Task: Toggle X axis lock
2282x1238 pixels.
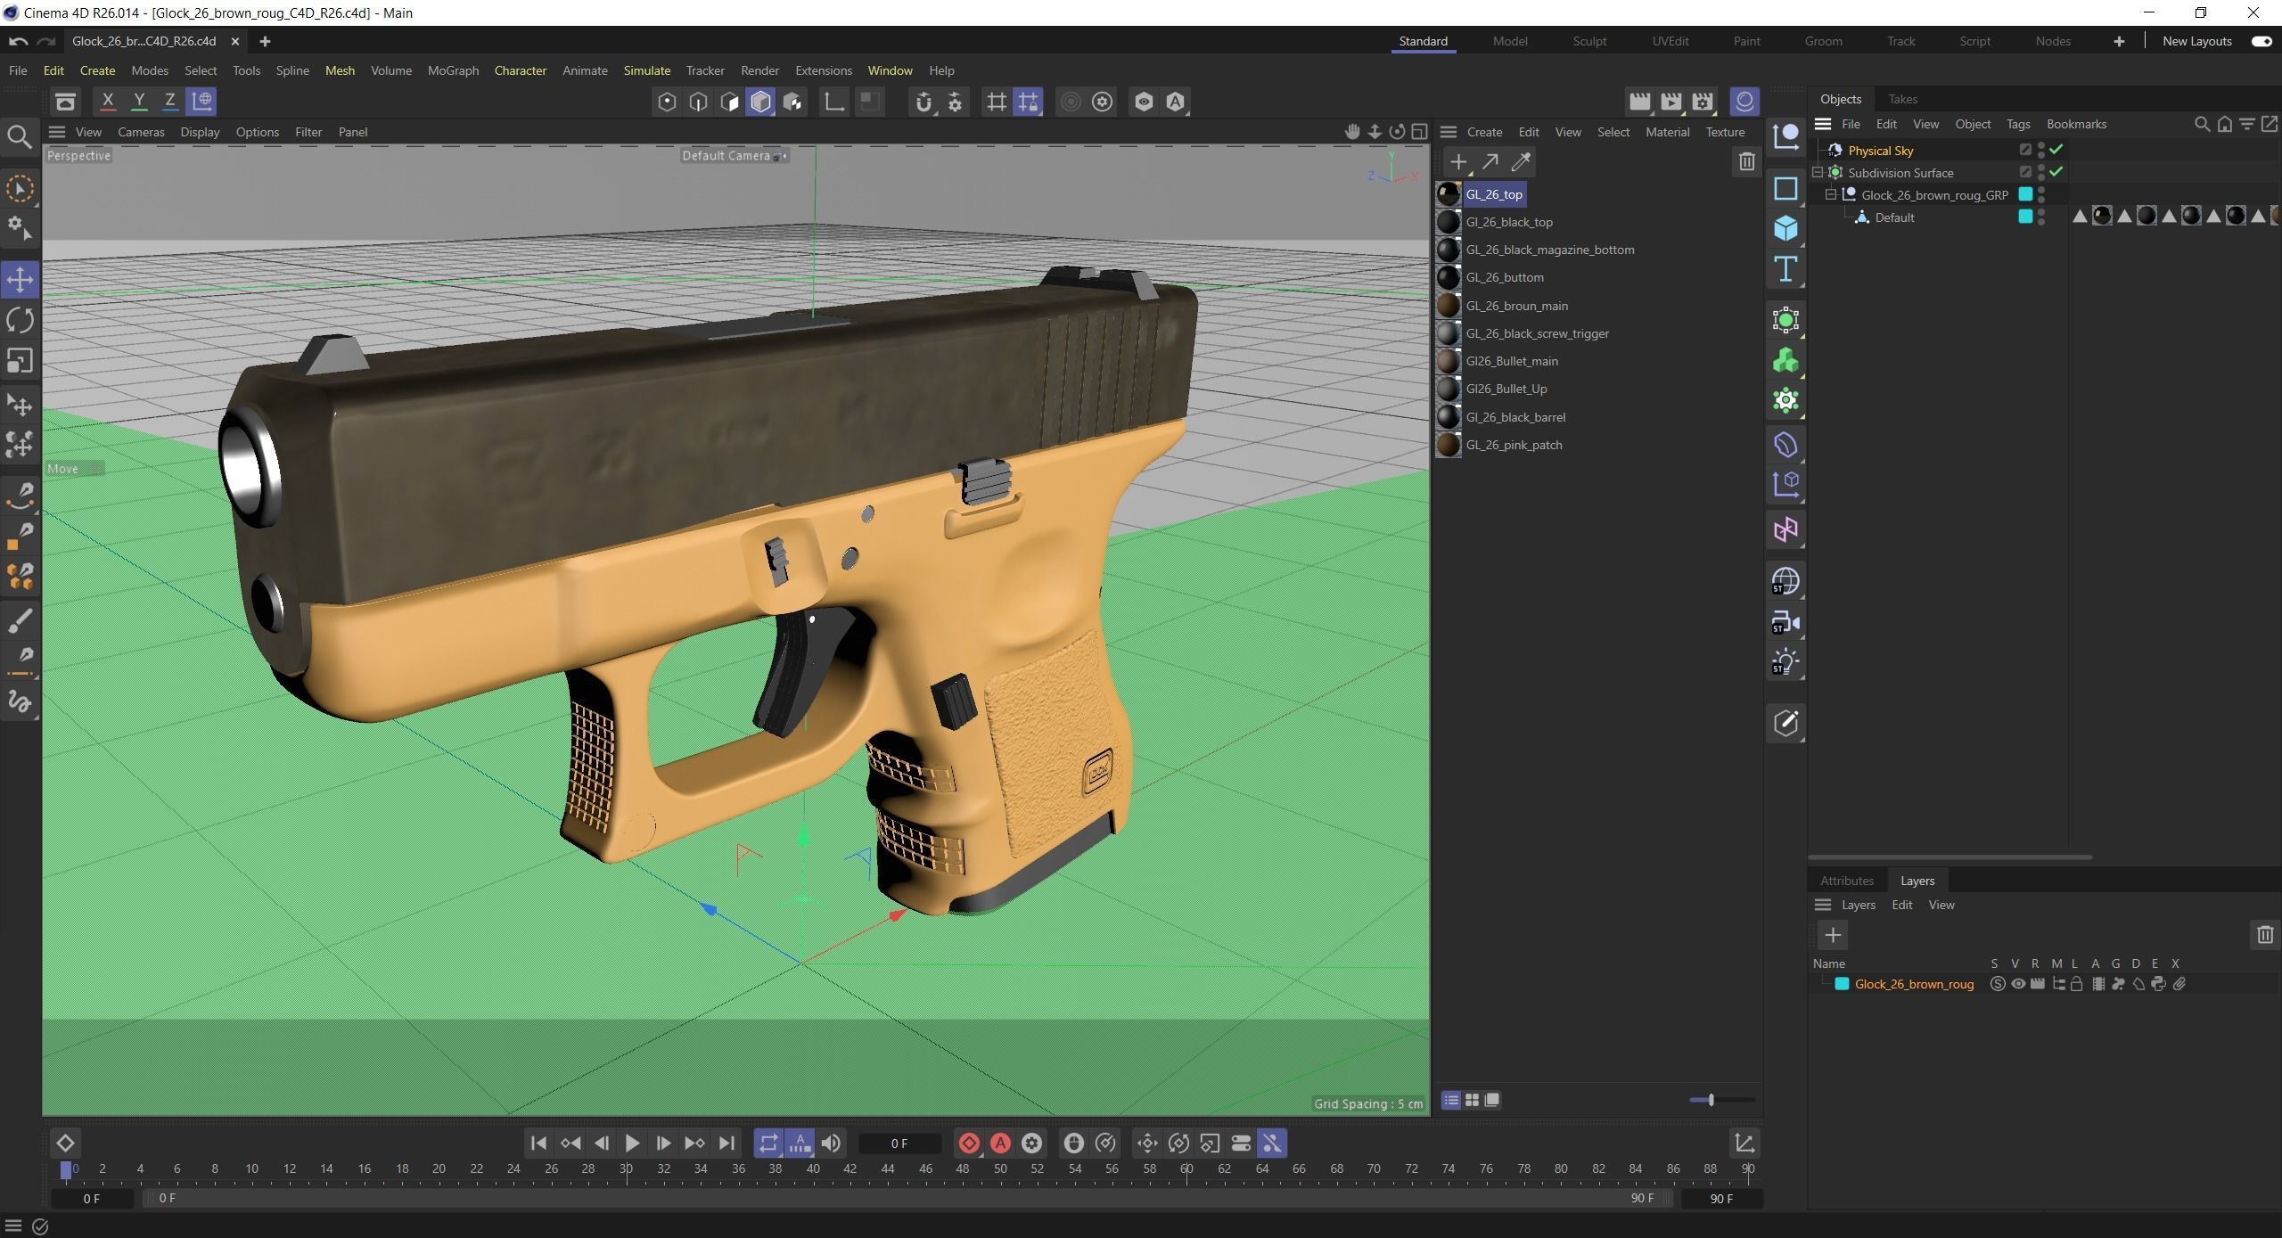Action: click(x=108, y=101)
